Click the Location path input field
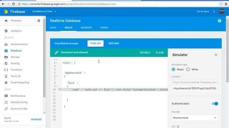The width and height of the screenshot is (229, 128). 195,89
